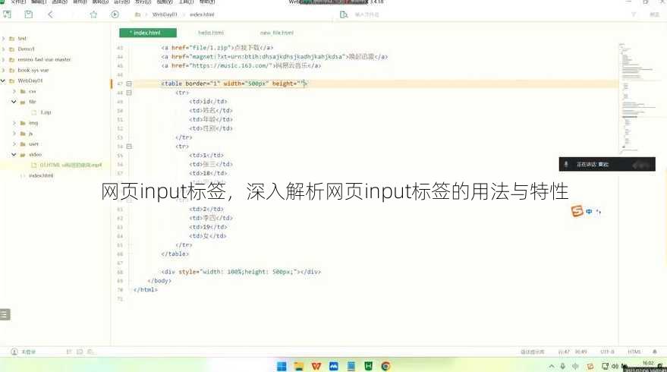Expand the book-sys-vue project
Screen dimensions: 667x372
click(x=3, y=71)
